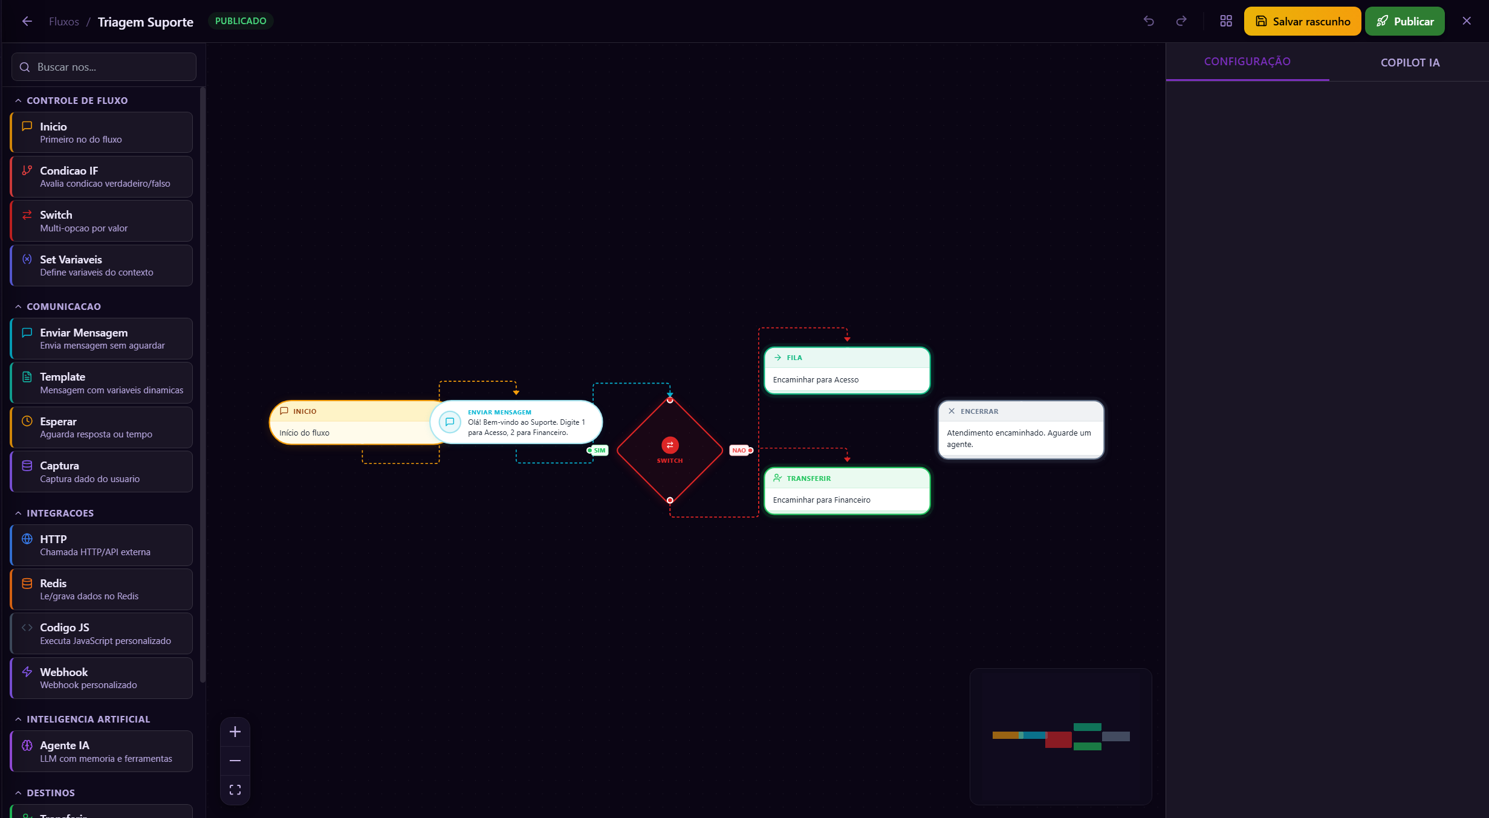The image size is (1489, 818).
Task: Select the Captura database icon
Action: pyautogui.click(x=27, y=465)
